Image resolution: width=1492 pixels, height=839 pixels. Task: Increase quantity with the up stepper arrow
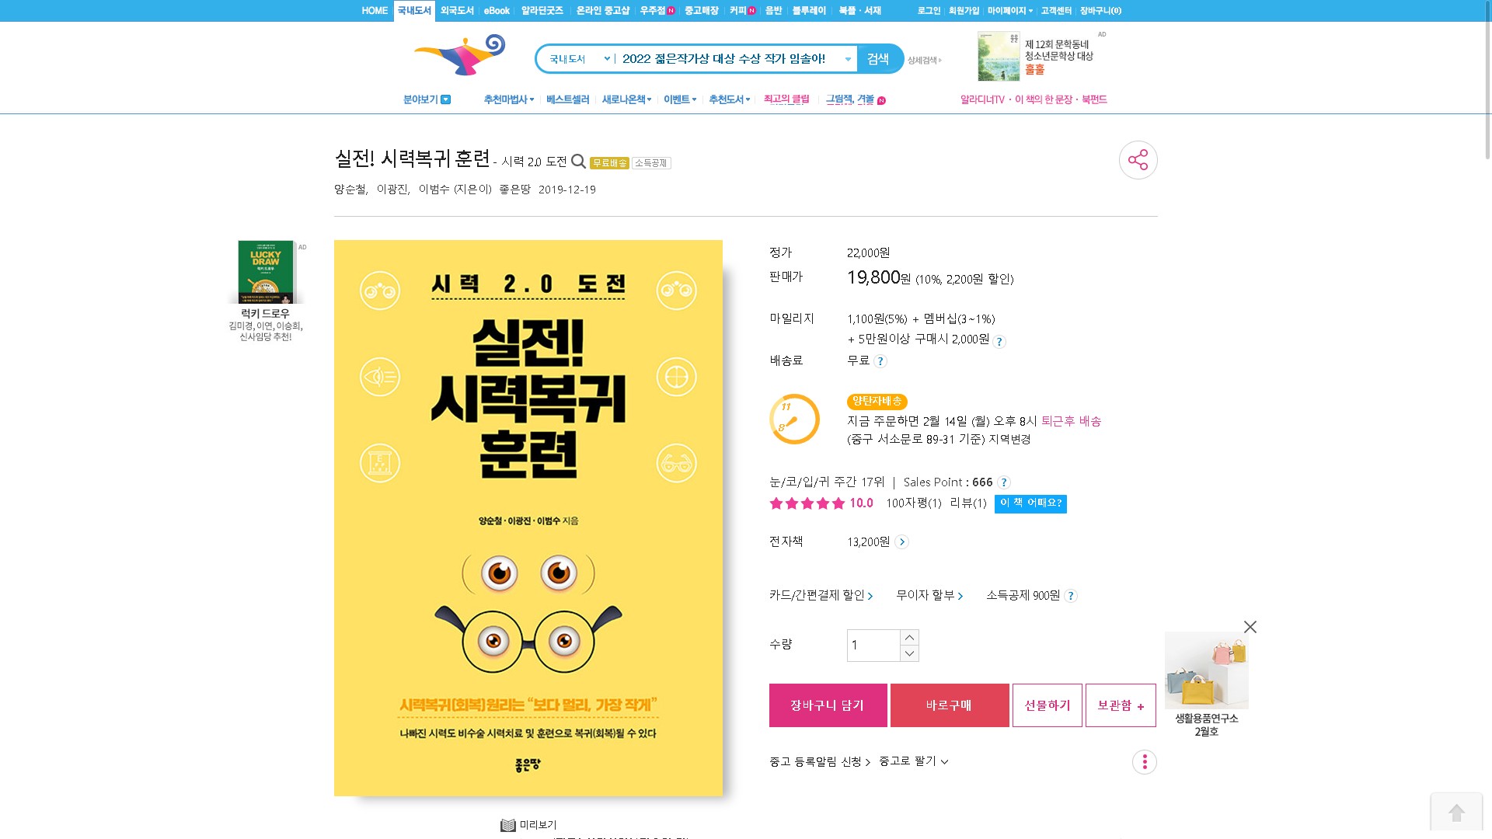909,638
